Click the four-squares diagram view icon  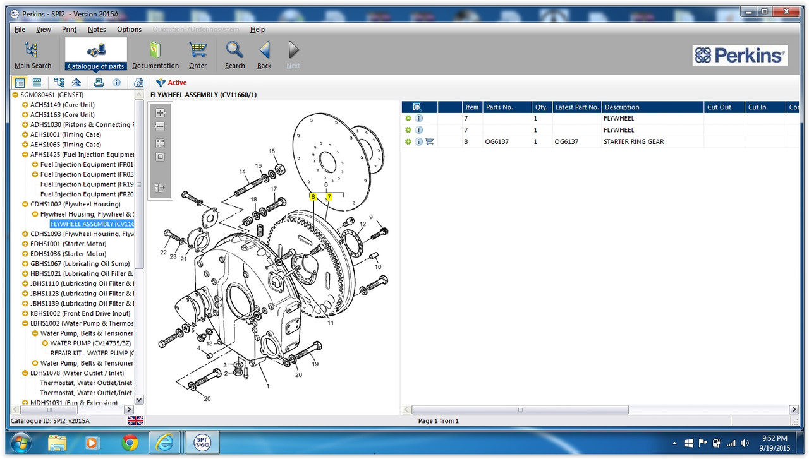pyautogui.click(x=160, y=143)
